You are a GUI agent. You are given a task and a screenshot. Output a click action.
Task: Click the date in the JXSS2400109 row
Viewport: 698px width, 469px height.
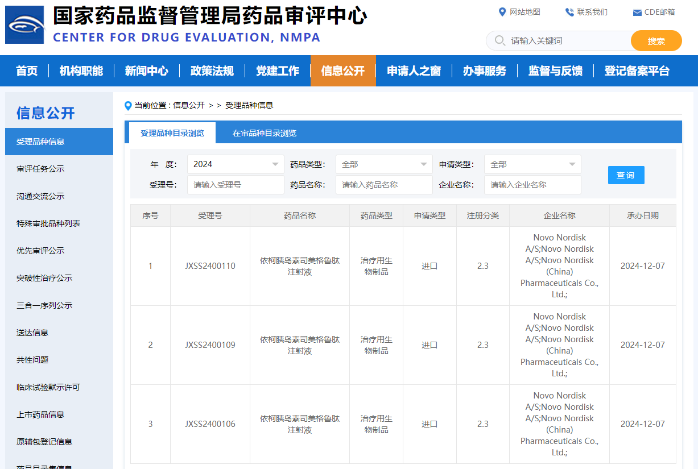point(643,345)
